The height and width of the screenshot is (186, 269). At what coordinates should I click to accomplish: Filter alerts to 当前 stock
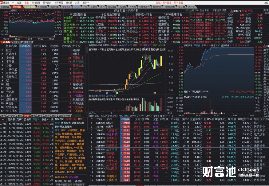coord(206,10)
